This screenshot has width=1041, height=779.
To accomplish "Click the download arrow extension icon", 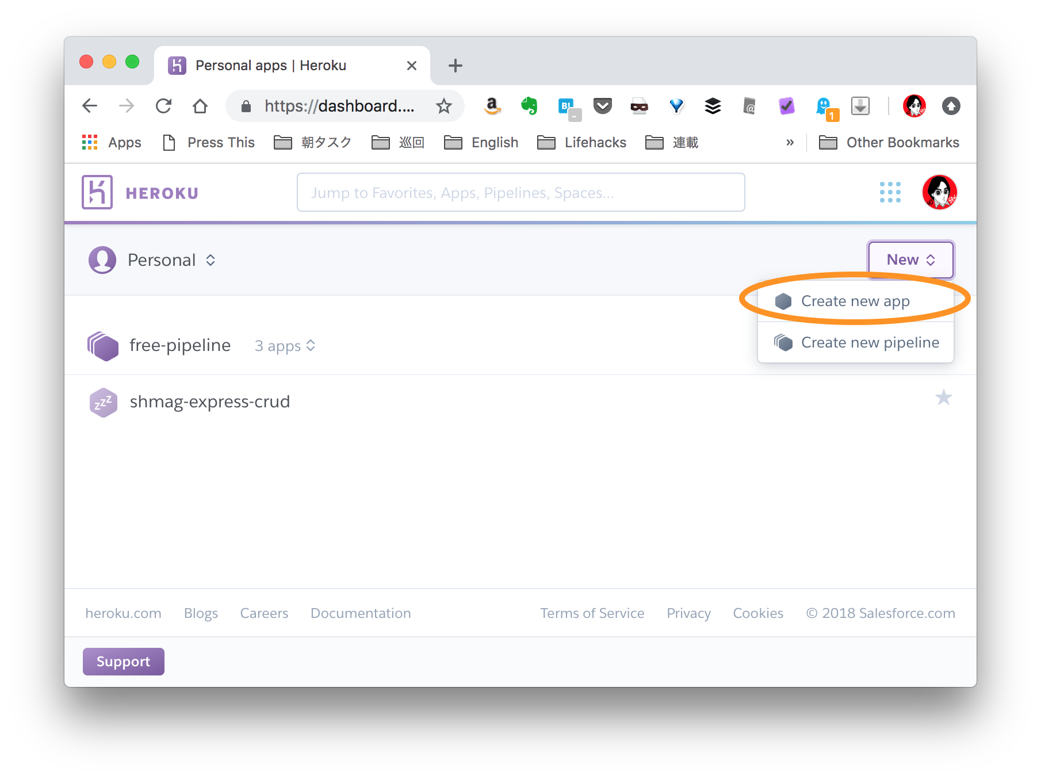I will tap(860, 106).
